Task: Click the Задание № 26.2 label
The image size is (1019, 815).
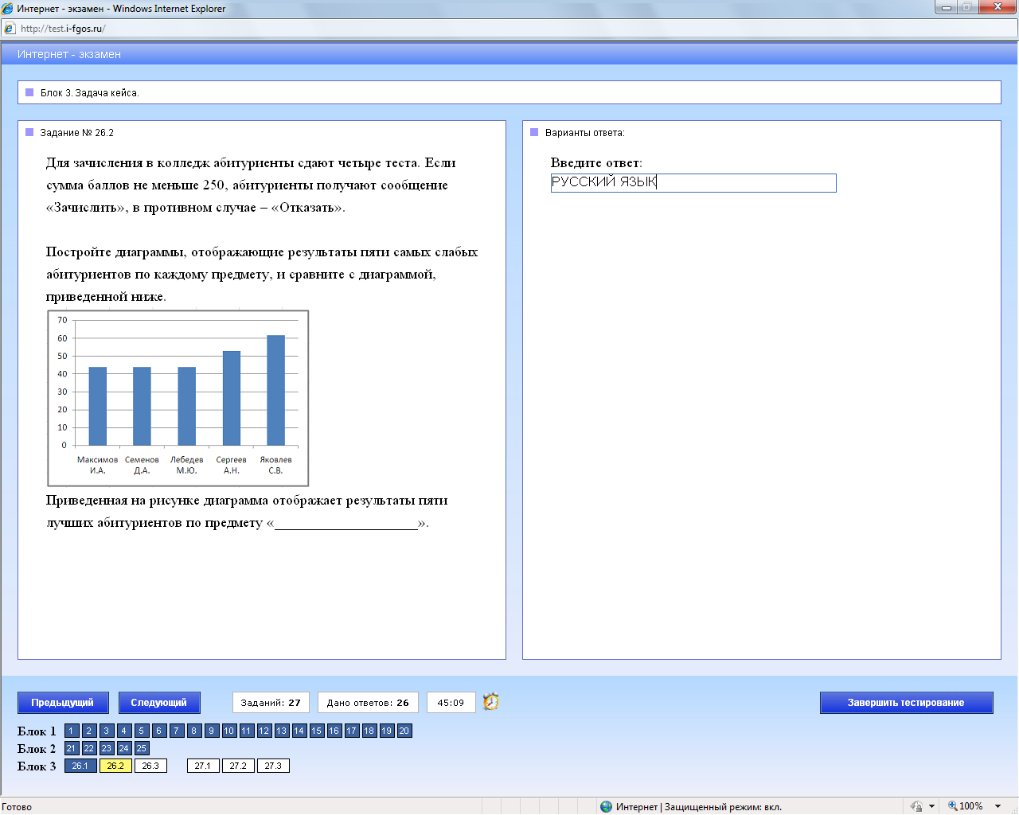Action: coord(76,133)
